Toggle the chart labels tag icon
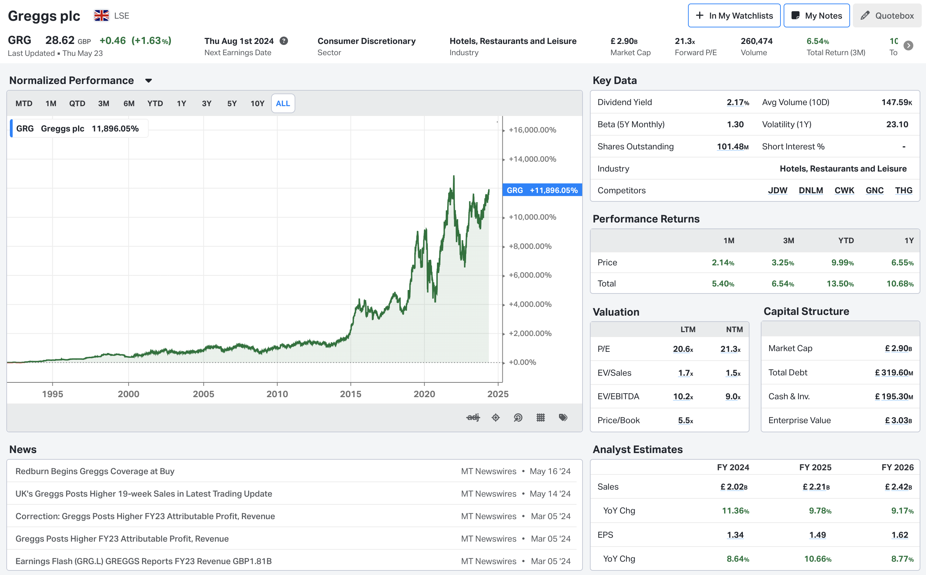This screenshot has height=575, width=926. click(x=563, y=418)
